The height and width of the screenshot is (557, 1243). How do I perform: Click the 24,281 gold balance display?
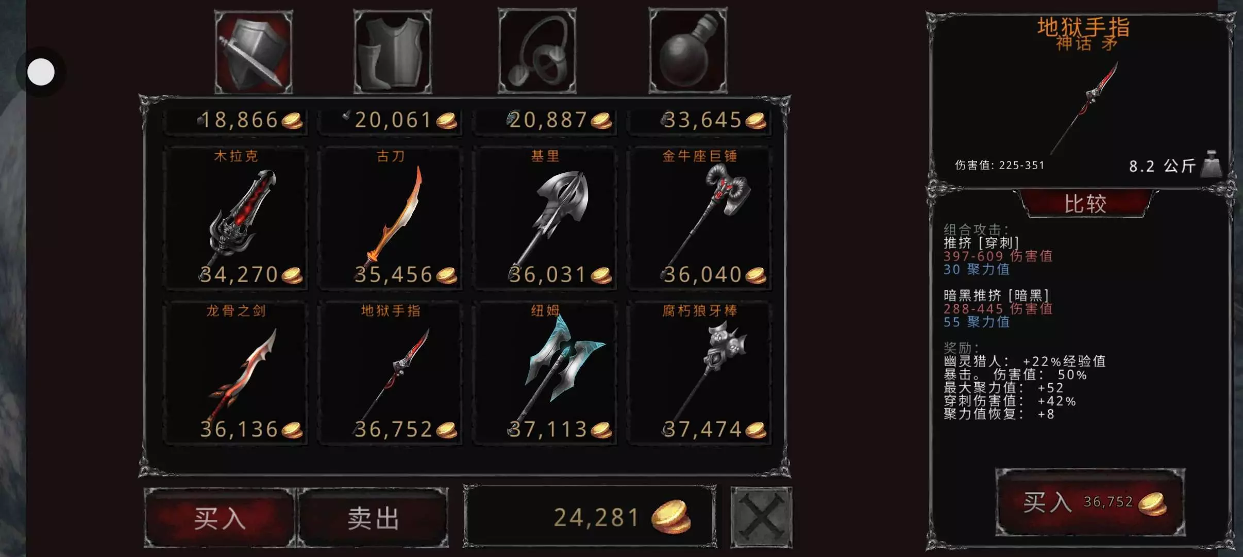pyautogui.click(x=590, y=517)
